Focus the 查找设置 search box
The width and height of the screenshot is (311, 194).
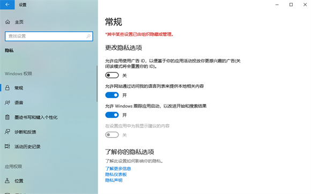(49, 36)
